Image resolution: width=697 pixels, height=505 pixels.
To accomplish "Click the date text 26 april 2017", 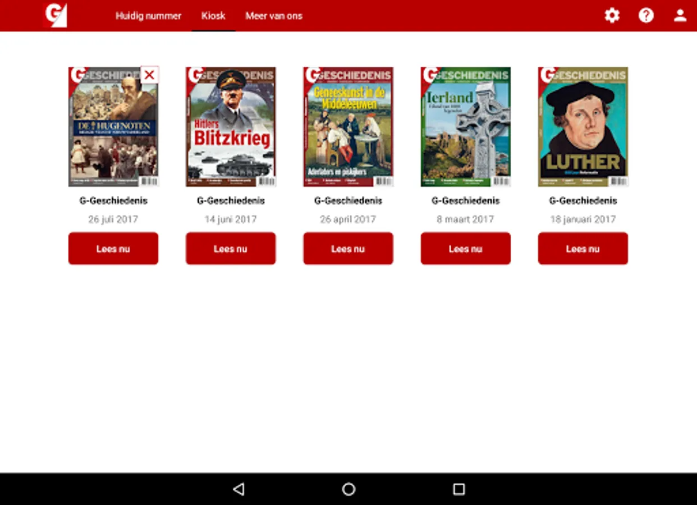I will pos(348,219).
